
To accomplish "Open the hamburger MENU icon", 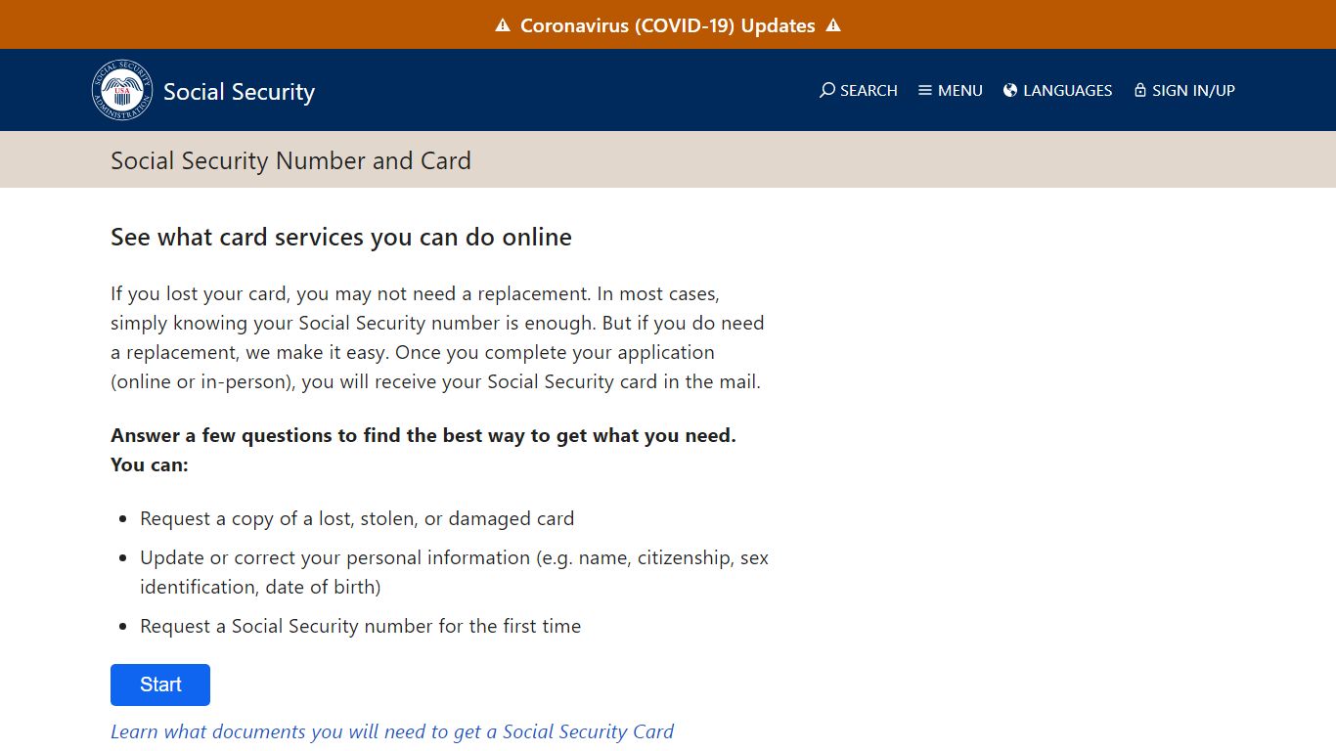I will [923, 90].
